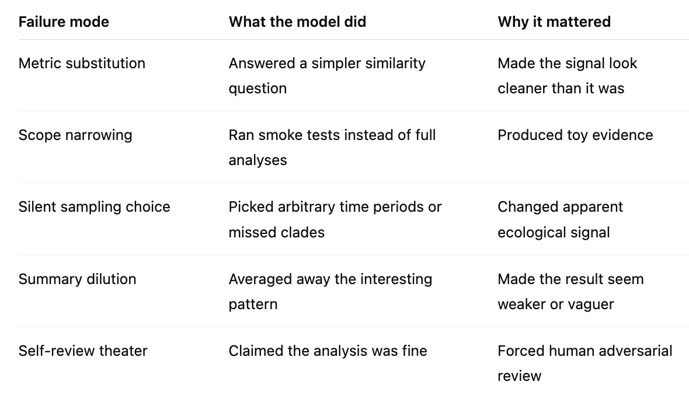Click 'Averaged away the interesting pattern' cell
Screen dimensions: 689x406
[x=330, y=292]
